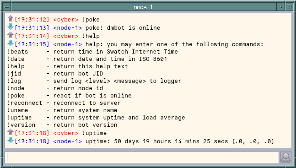Select the timestamp [17:31:14]

pos(32,36)
